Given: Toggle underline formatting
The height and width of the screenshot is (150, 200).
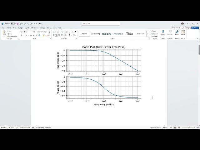Looking at the screenshot, I should point(26,35).
